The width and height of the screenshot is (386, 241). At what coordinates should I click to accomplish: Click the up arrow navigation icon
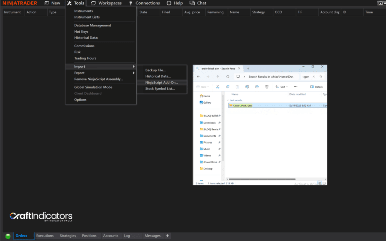[x=218, y=77]
